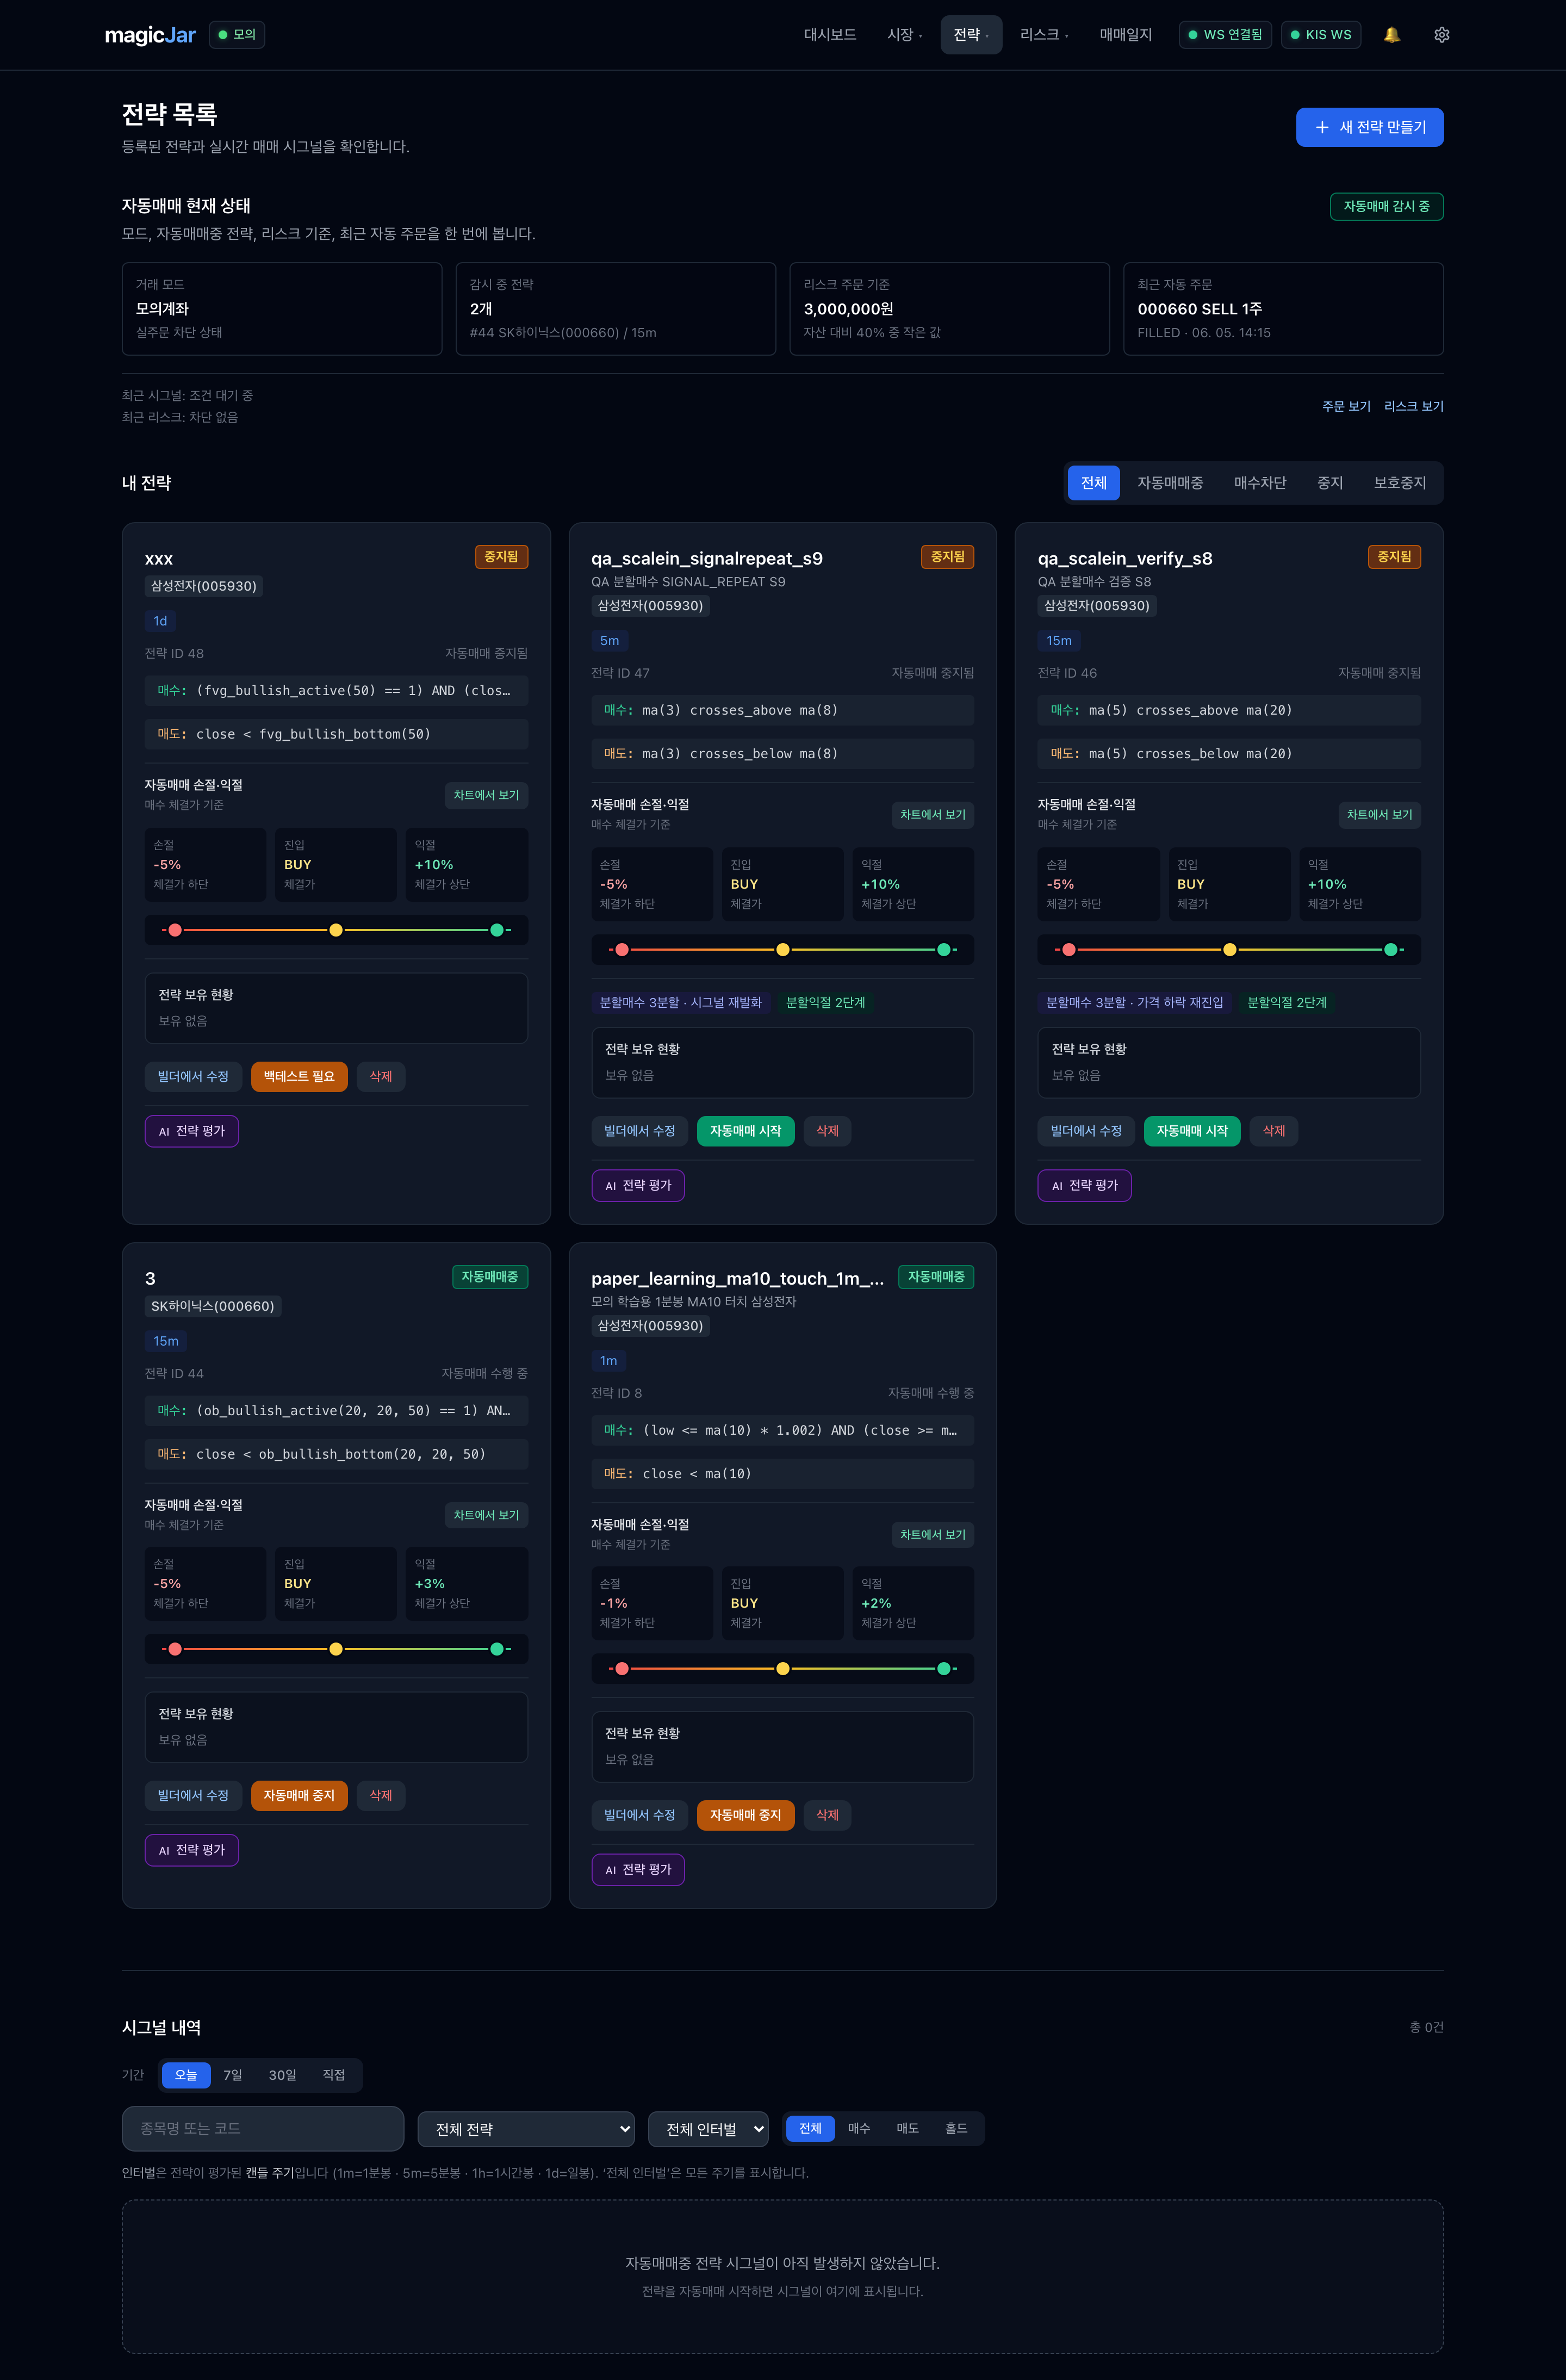Screen dimensions: 1566x2380
Task: Open the 전체 전략 dropdown
Action: (526, 2129)
